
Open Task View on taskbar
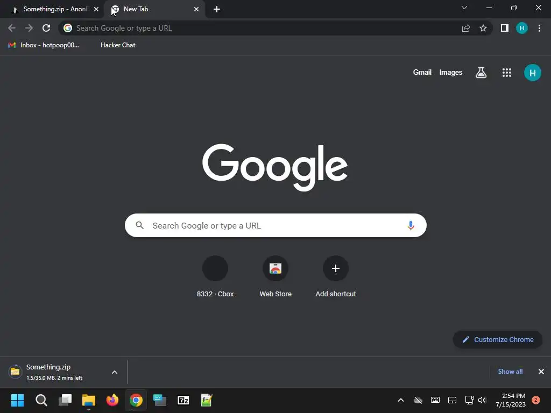(x=65, y=400)
